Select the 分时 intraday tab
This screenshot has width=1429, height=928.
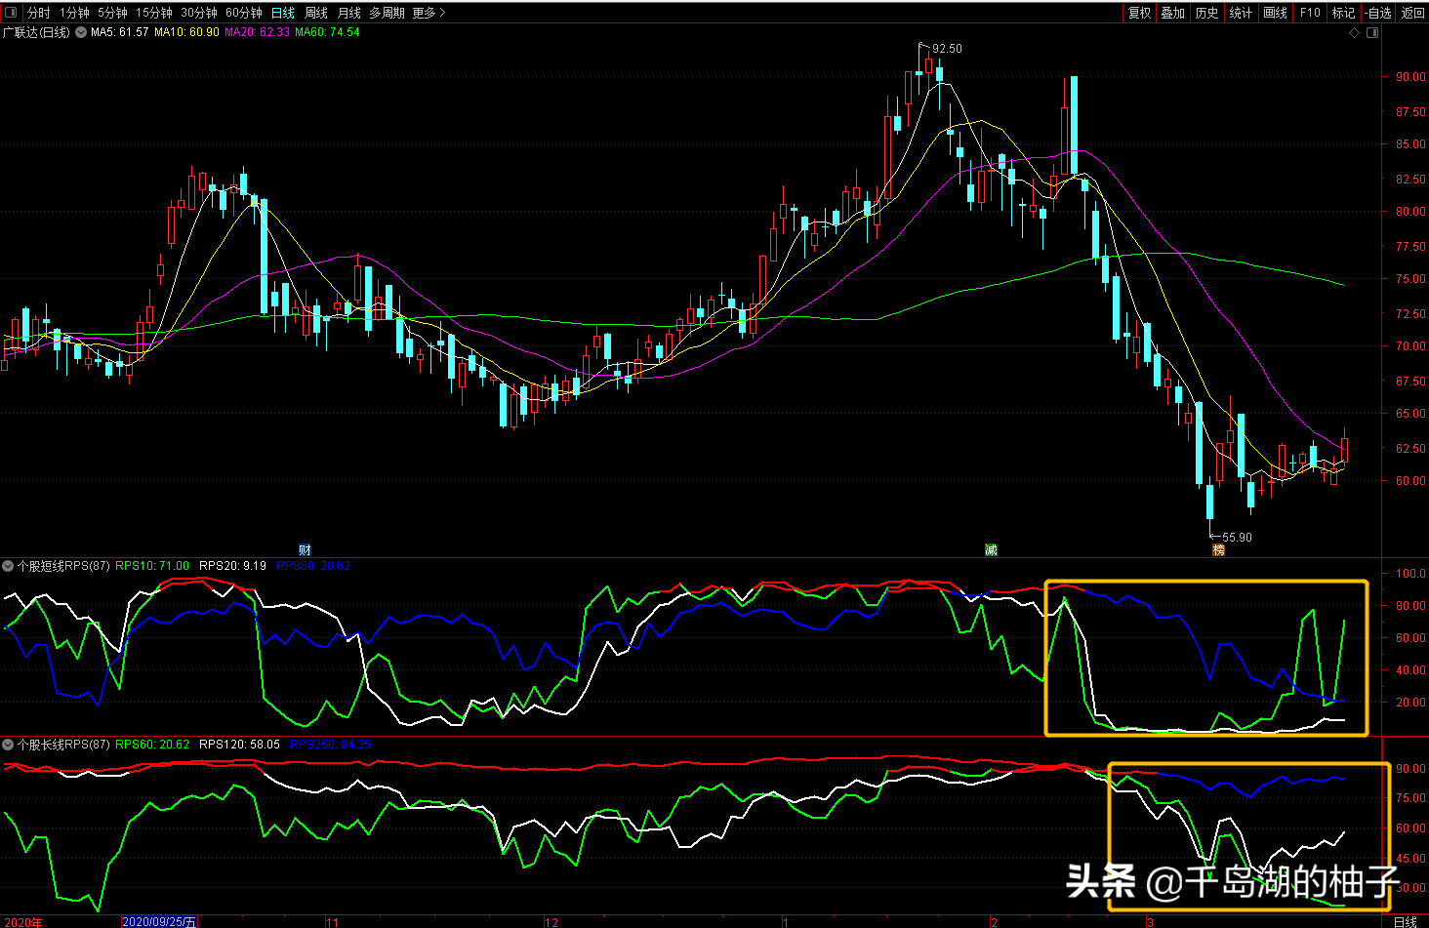point(38,13)
